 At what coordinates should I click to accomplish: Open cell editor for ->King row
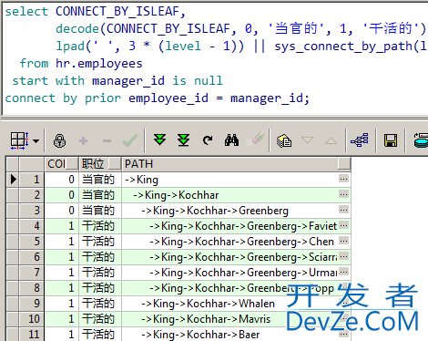pos(344,179)
